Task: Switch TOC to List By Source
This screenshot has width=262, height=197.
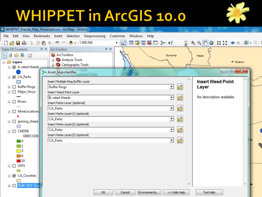Action: click(10, 55)
